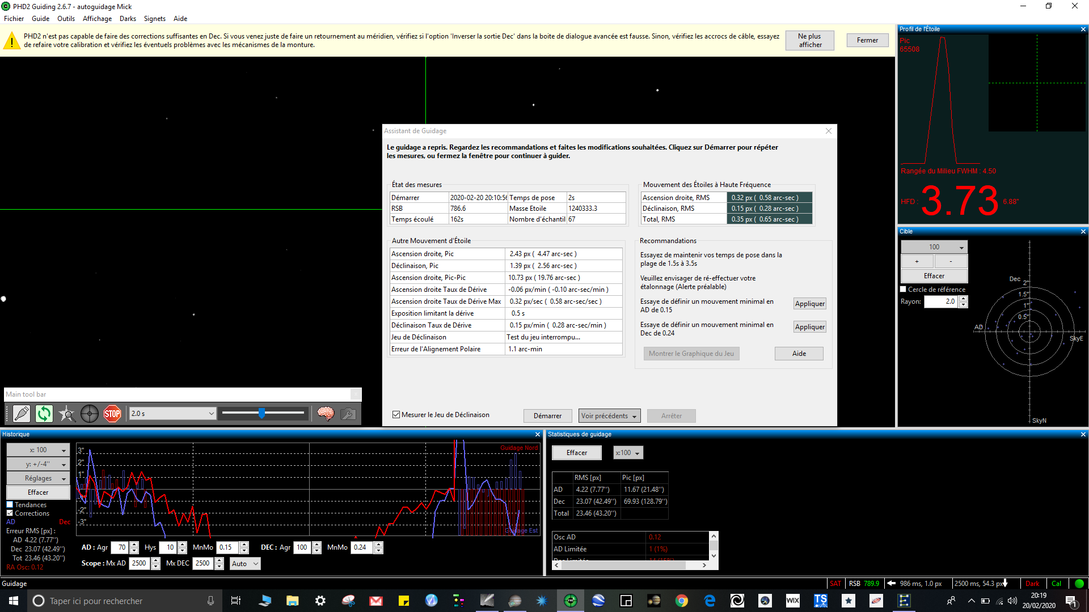Enable the Tendances checkbox
Screen dimensions: 1089x612
[10, 504]
